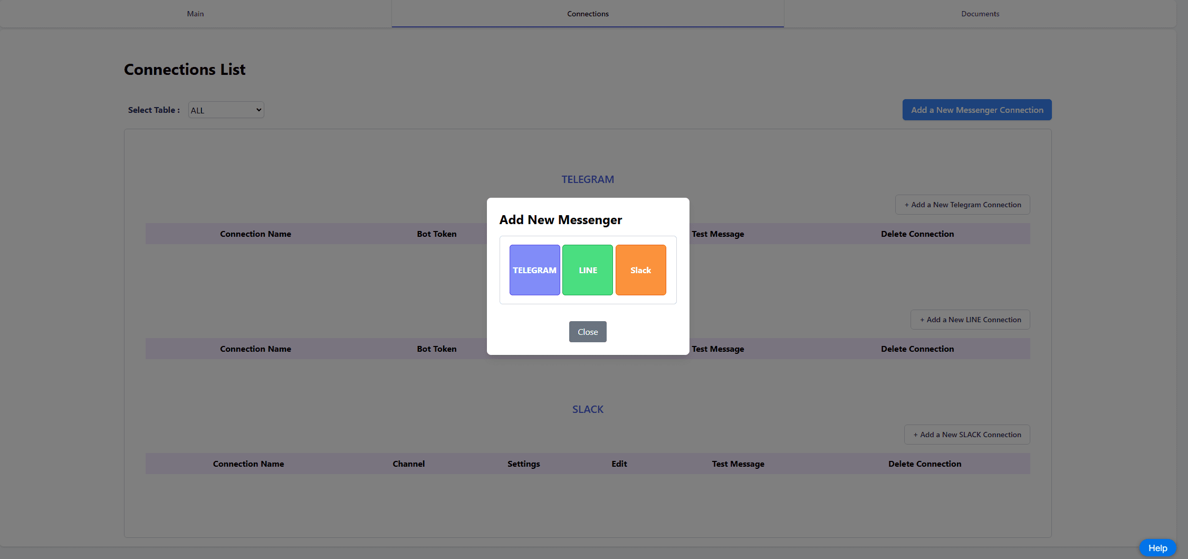Close the Add New Messenger dialog

588,332
